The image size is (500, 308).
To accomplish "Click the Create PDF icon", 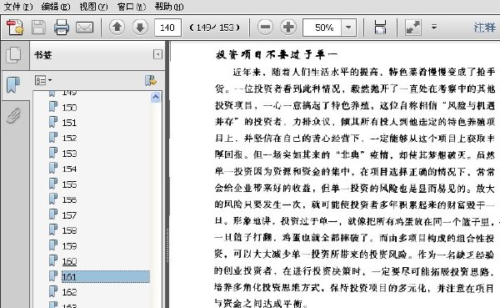I will (x=15, y=28).
